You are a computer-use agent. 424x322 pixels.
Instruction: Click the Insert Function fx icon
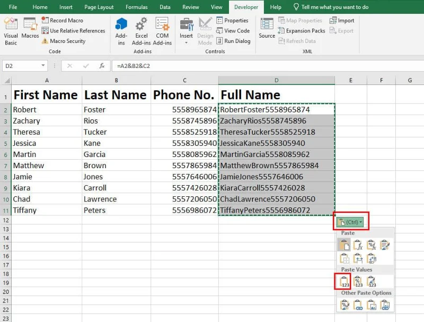coord(102,66)
